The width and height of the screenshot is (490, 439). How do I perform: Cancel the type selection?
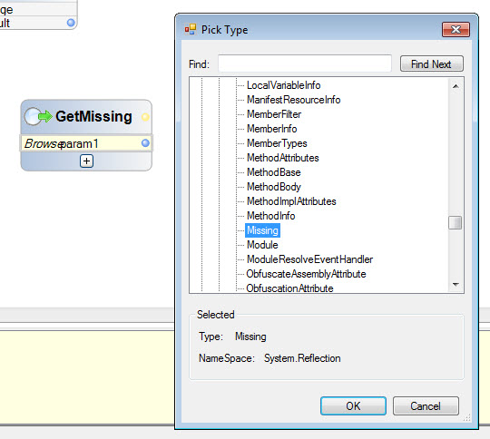pyautogui.click(x=426, y=405)
